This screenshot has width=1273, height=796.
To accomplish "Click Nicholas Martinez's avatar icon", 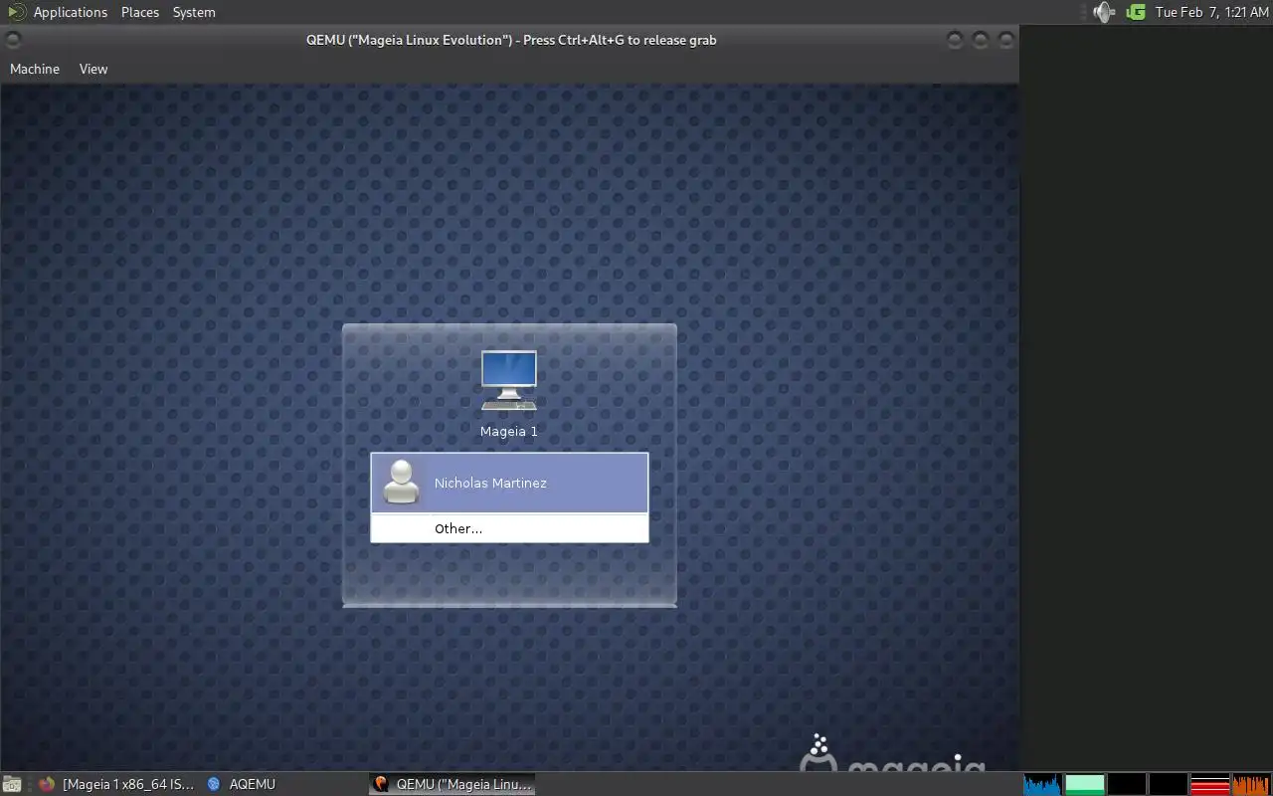I will [402, 483].
